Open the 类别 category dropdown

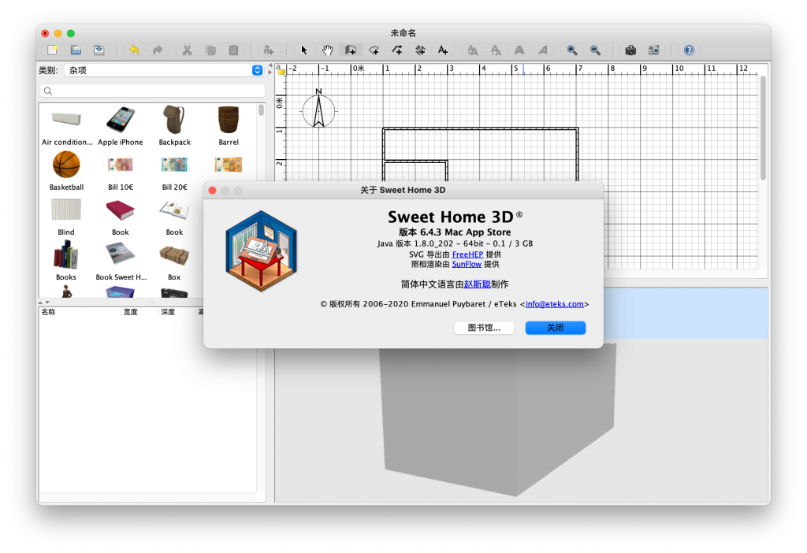(x=164, y=70)
